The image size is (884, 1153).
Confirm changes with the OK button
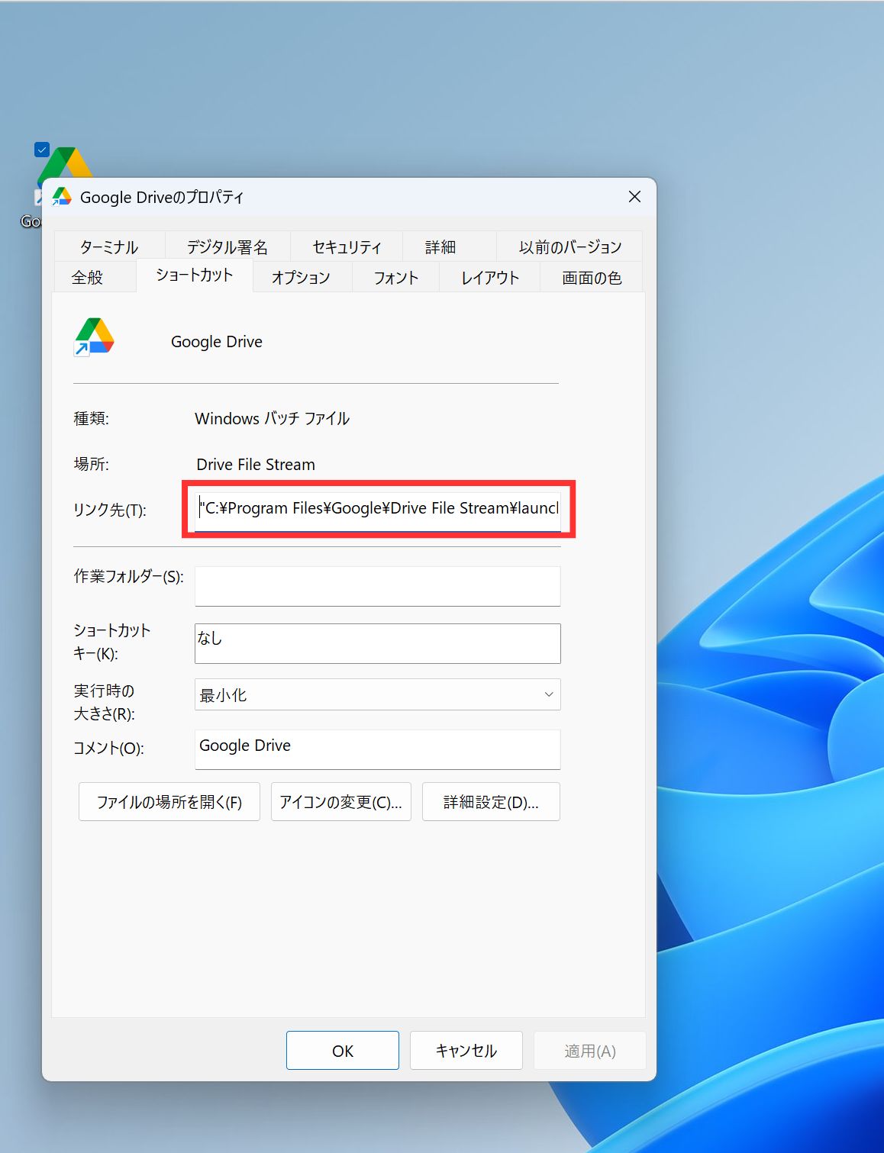(x=342, y=1050)
